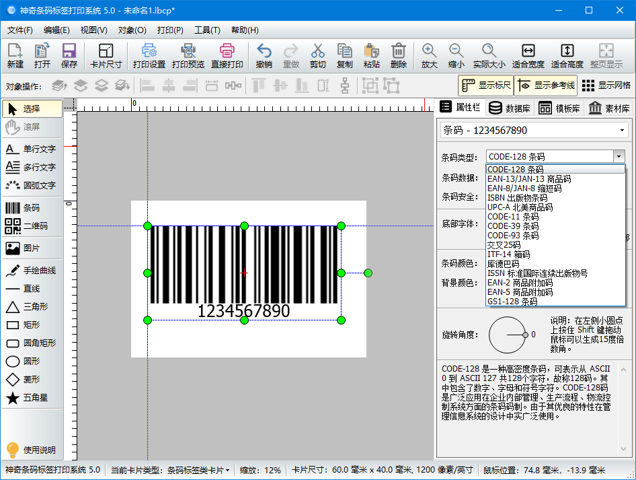Image resolution: width=636 pixels, height=480 pixels.
Task: Toggle 显示标尺 ruler display
Action: click(x=486, y=85)
